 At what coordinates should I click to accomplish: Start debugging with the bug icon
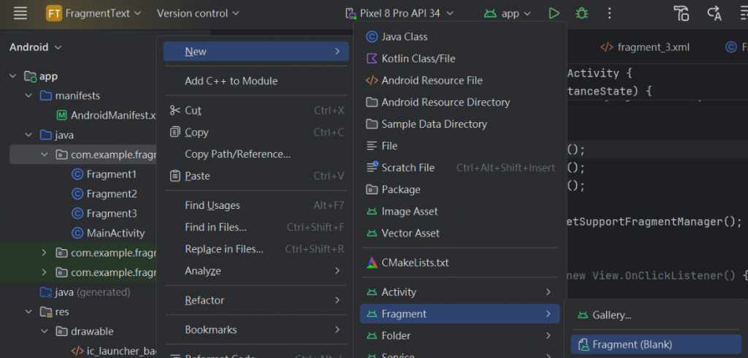coord(581,13)
